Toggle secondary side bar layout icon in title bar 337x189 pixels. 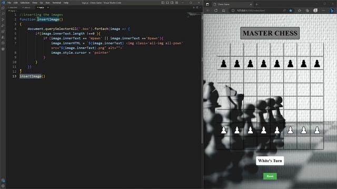click(x=172, y=3)
